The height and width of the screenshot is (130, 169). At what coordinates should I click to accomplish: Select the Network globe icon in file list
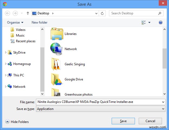pos(56,49)
